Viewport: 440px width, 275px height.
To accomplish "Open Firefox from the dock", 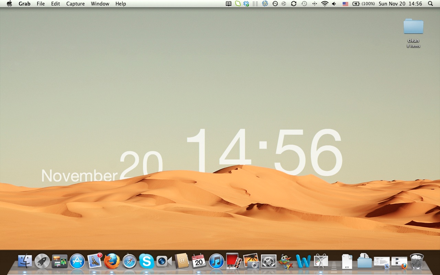I will [x=112, y=262].
